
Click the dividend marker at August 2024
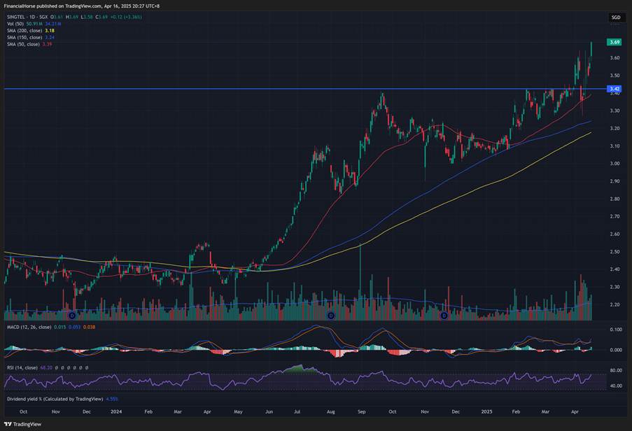coord(331,316)
